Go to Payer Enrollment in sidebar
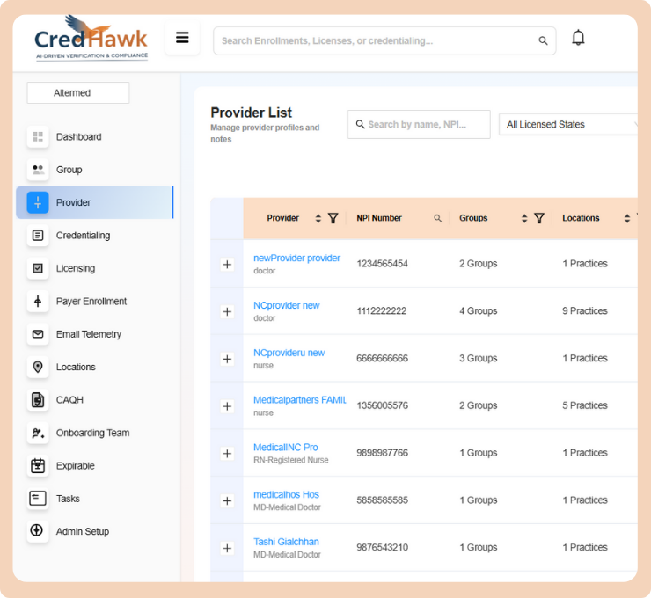 pyautogui.click(x=91, y=302)
